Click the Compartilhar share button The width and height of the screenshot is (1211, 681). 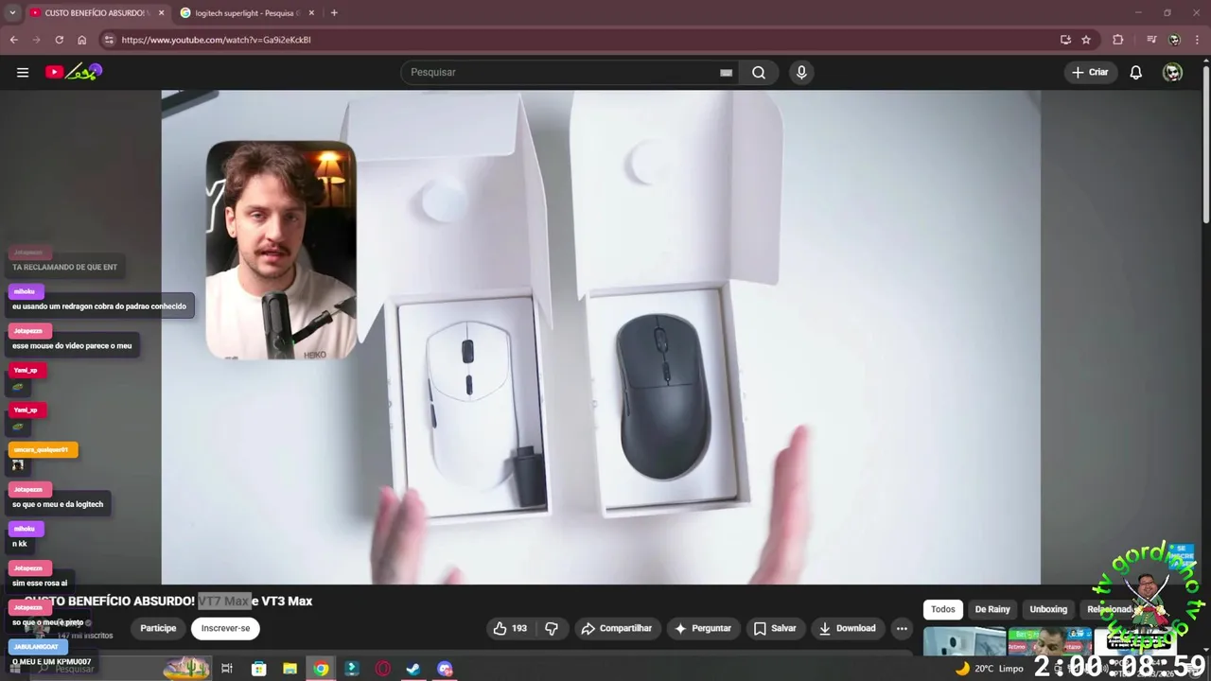click(616, 628)
